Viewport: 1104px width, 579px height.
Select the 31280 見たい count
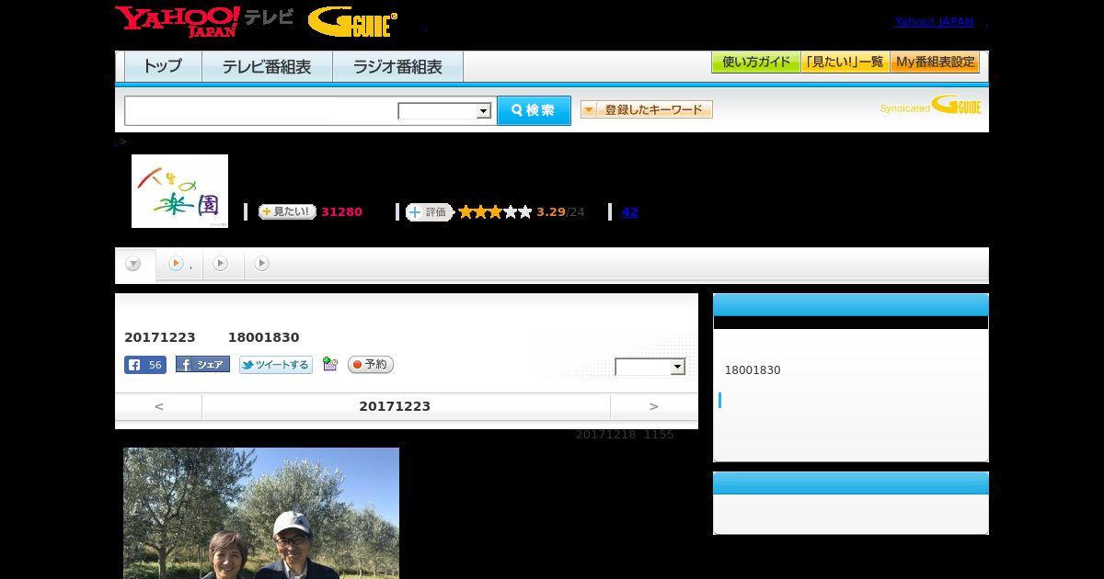click(341, 211)
